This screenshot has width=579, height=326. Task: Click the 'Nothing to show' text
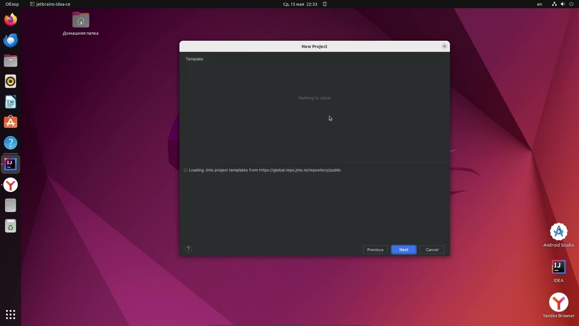click(314, 98)
